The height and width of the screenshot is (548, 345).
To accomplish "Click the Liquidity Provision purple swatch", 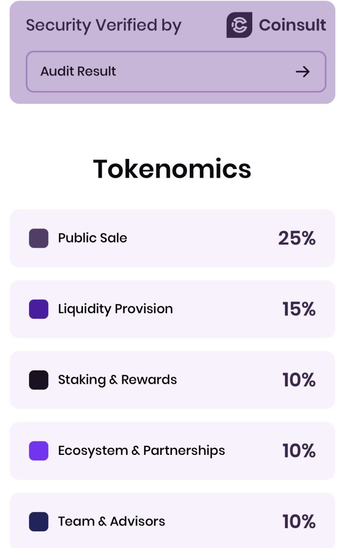I will click(x=39, y=309).
